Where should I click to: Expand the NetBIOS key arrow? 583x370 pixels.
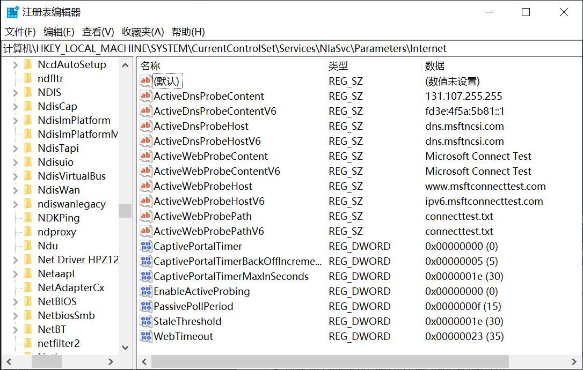point(14,302)
